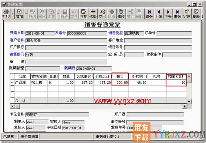
Task: Go to last record with 末张
Action: pyautogui.click(x=178, y=14)
